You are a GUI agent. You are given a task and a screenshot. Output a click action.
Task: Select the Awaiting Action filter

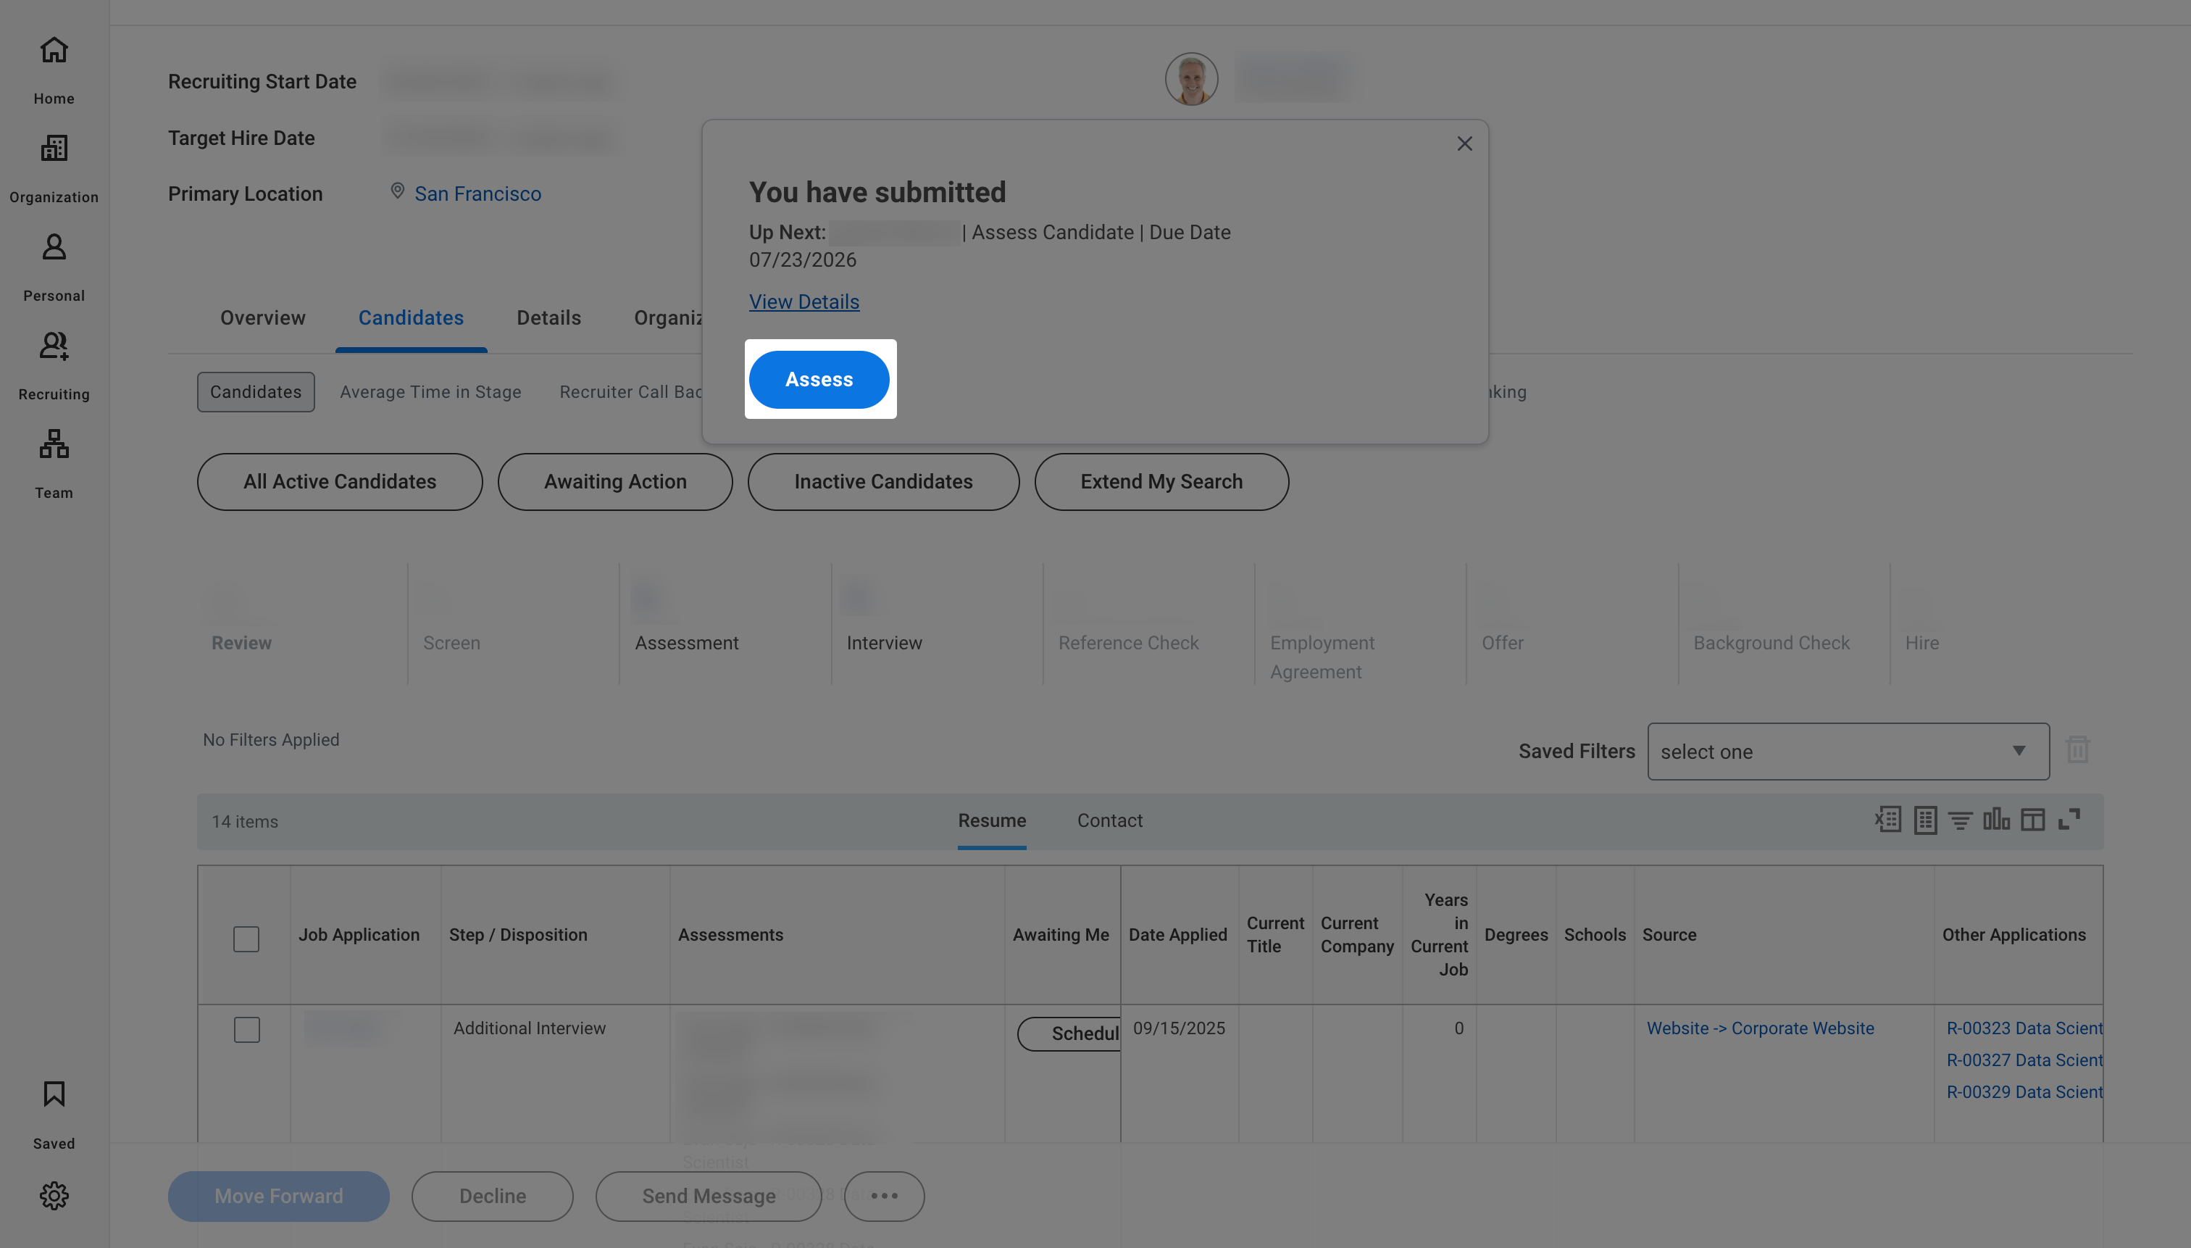tap(615, 482)
